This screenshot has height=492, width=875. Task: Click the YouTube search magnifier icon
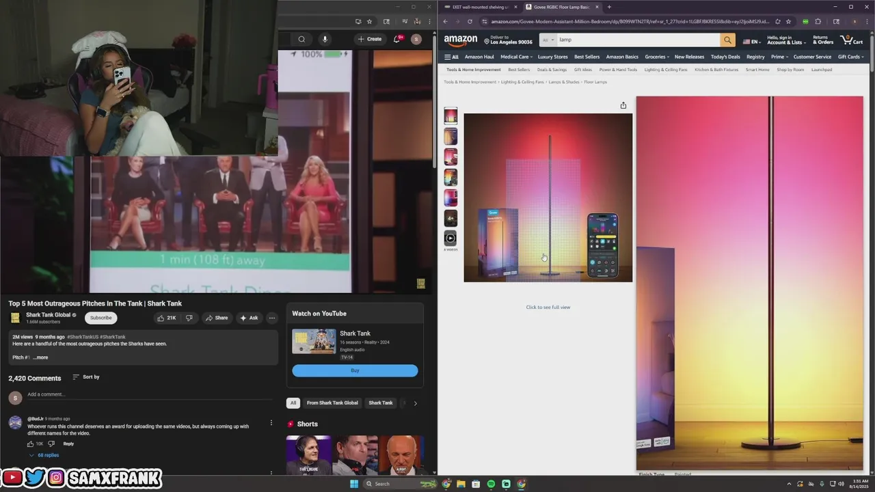(301, 39)
